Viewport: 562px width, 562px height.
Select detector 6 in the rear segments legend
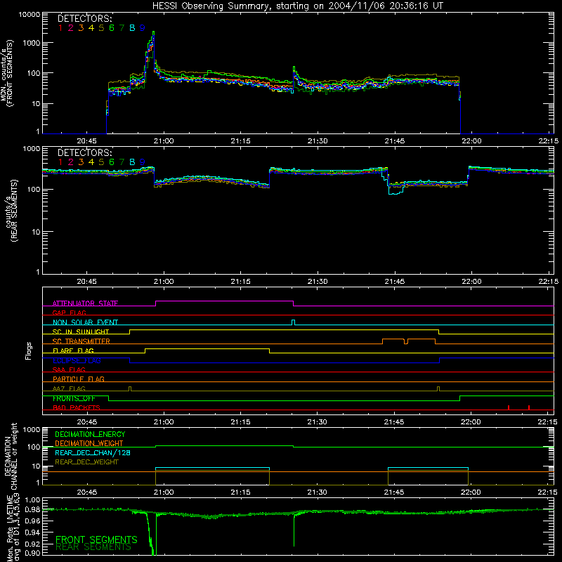tap(112, 162)
